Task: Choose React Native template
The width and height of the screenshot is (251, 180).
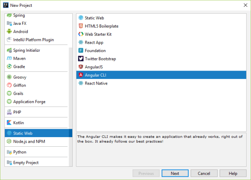Action: tap(96, 83)
